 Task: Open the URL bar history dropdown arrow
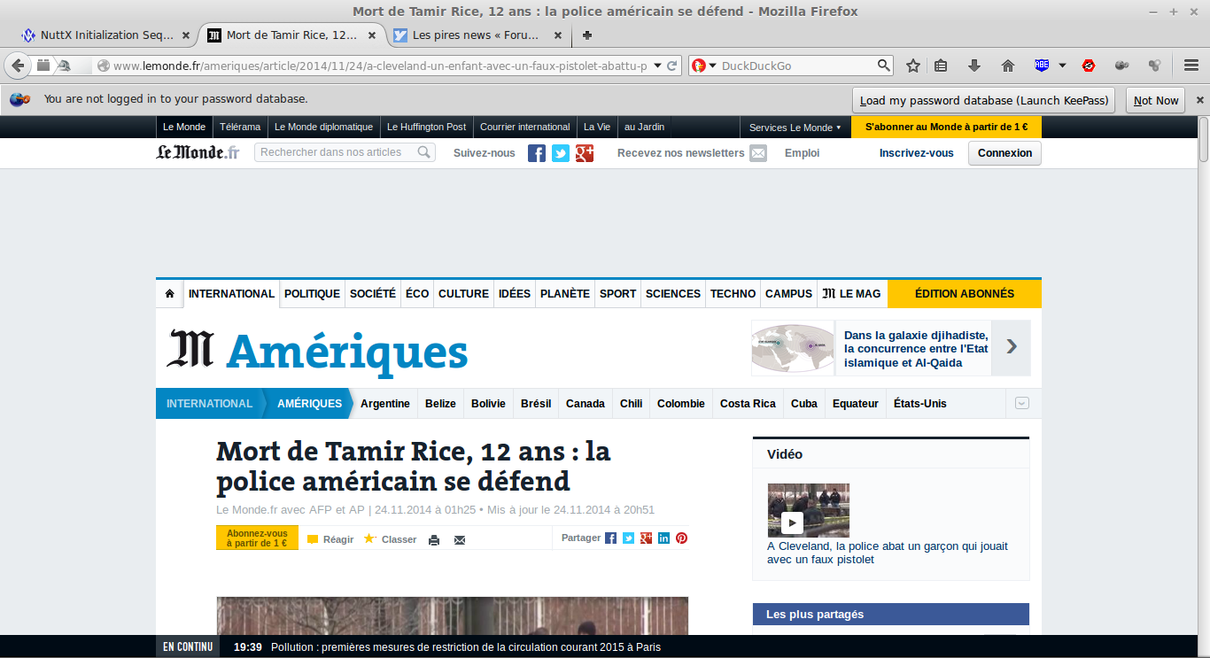pos(657,66)
